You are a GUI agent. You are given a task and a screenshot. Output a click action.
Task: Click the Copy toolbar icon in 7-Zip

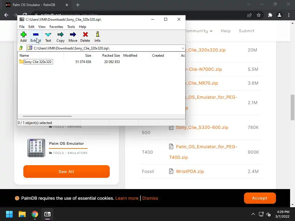[x=60, y=37]
